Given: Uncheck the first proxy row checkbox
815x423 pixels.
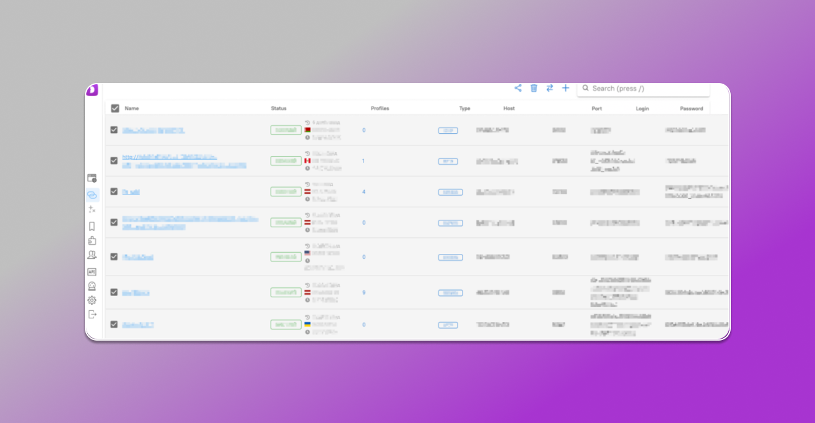Looking at the screenshot, I should point(114,130).
